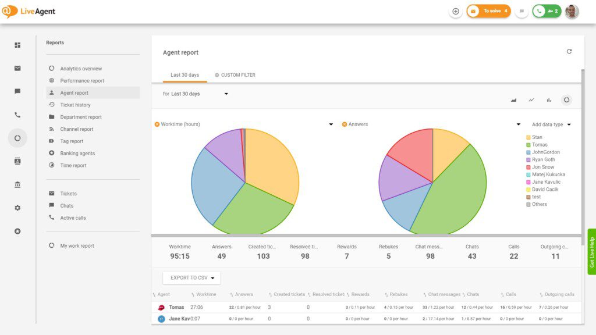Remove the Worktime (hours) data type
This screenshot has height=335, width=596.
pyautogui.click(x=157, y=124)
